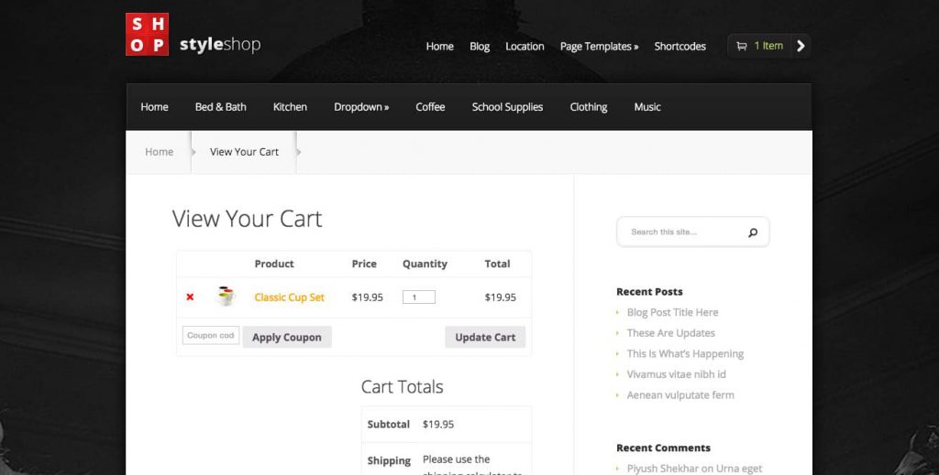Open the Shortcodes page in top menu

[x=679, y=47]
